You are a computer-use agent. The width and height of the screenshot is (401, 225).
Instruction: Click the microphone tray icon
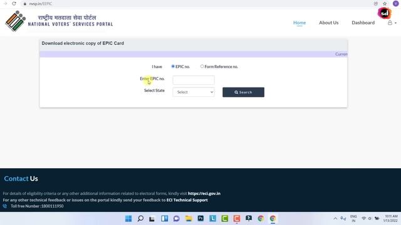pos(343,218)
